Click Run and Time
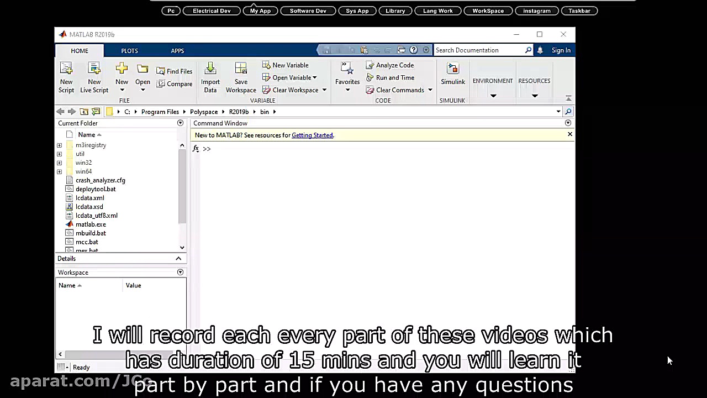 pos(390,78)
